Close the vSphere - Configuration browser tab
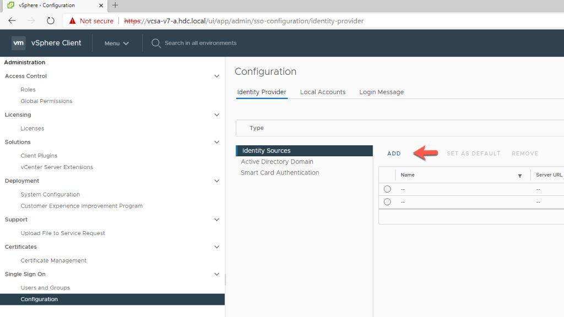 point(101,6)
